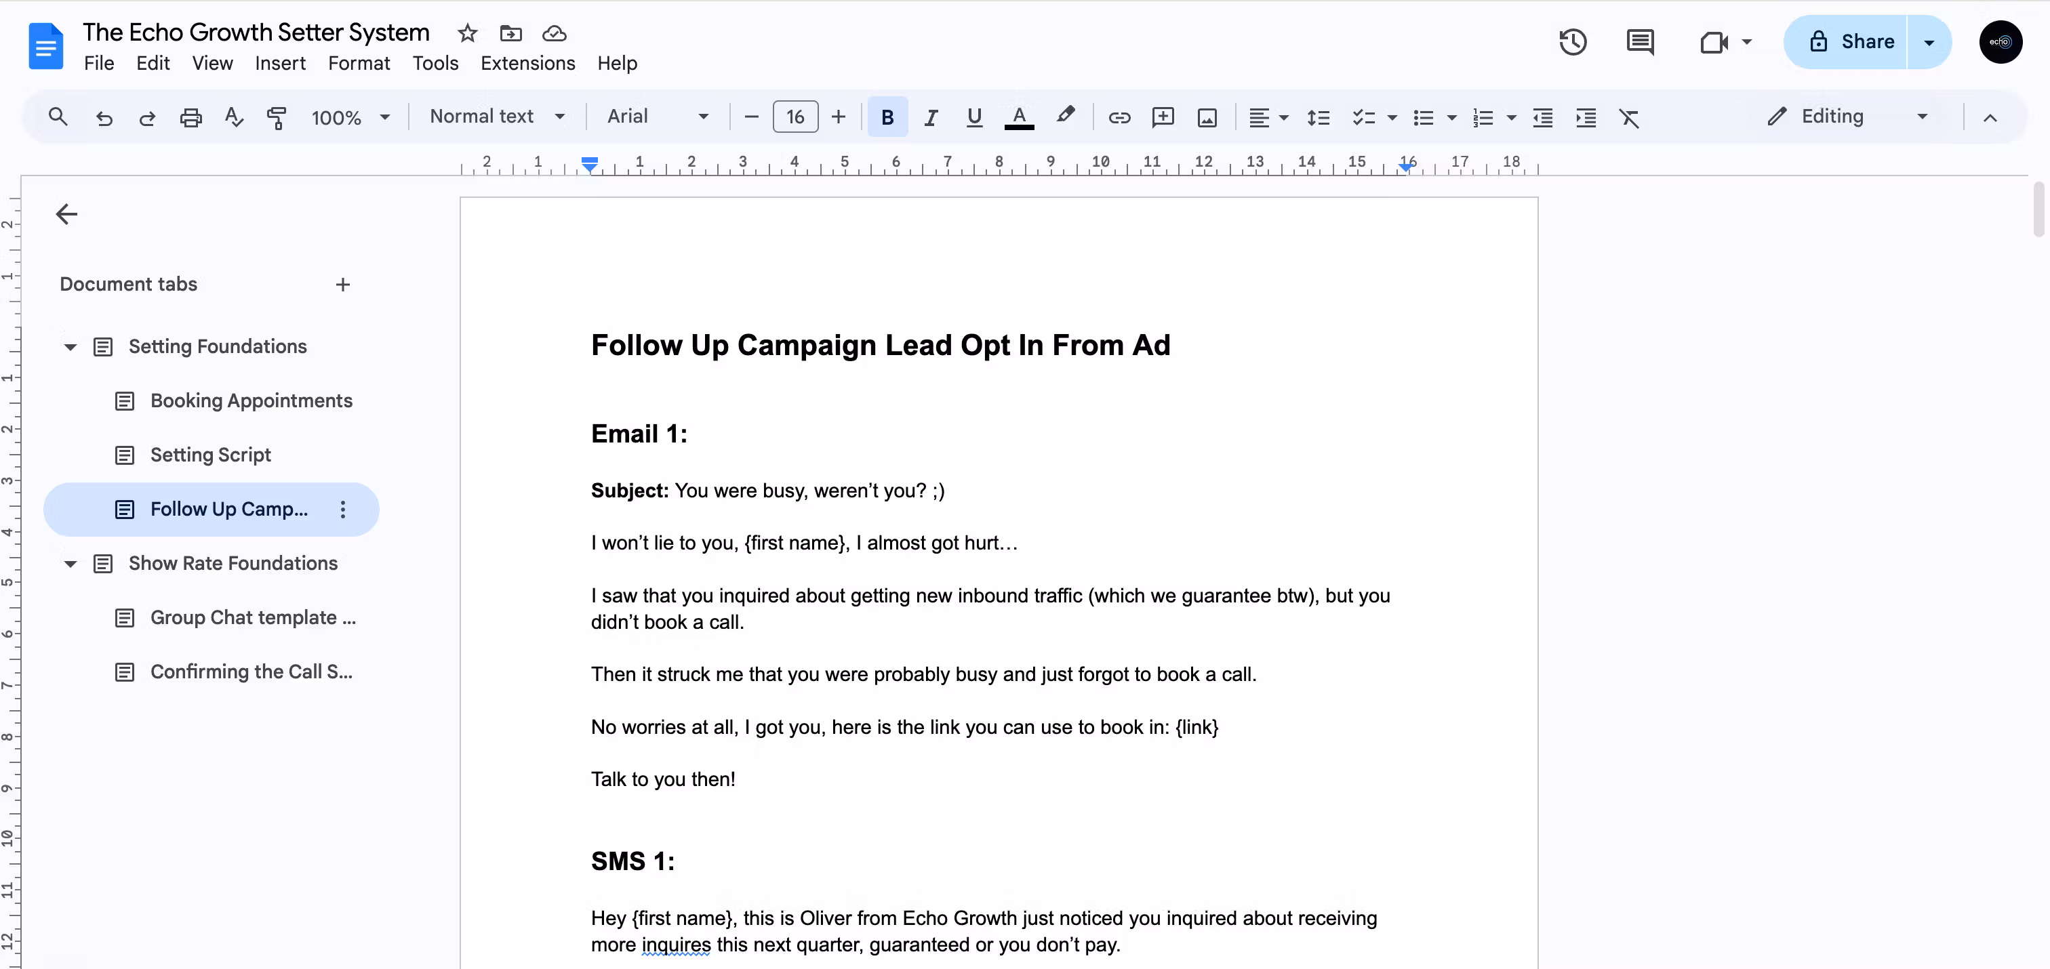The width and height of the screenshot is (2050, 969).
Task: Click the insert image icon
Action: click(1207, 117)
